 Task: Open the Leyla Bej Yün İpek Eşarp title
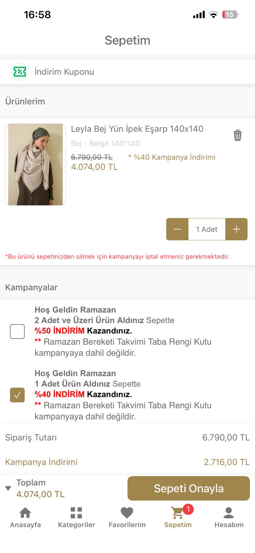137,129
